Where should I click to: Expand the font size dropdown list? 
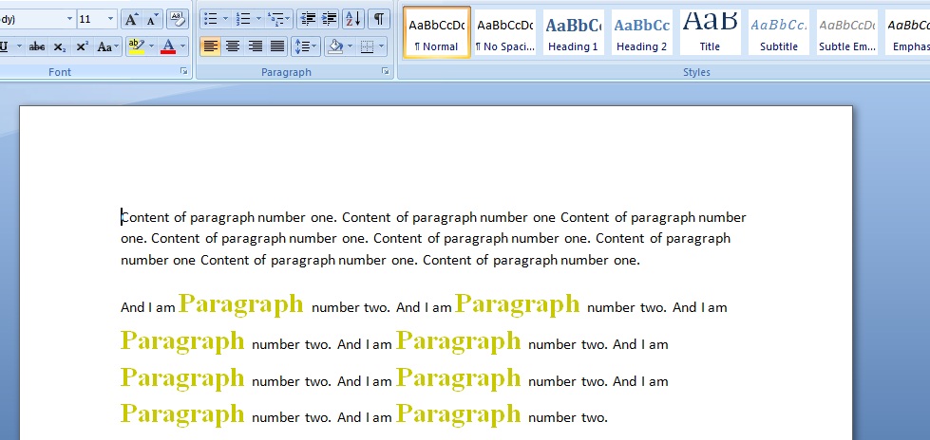point(111,20)
